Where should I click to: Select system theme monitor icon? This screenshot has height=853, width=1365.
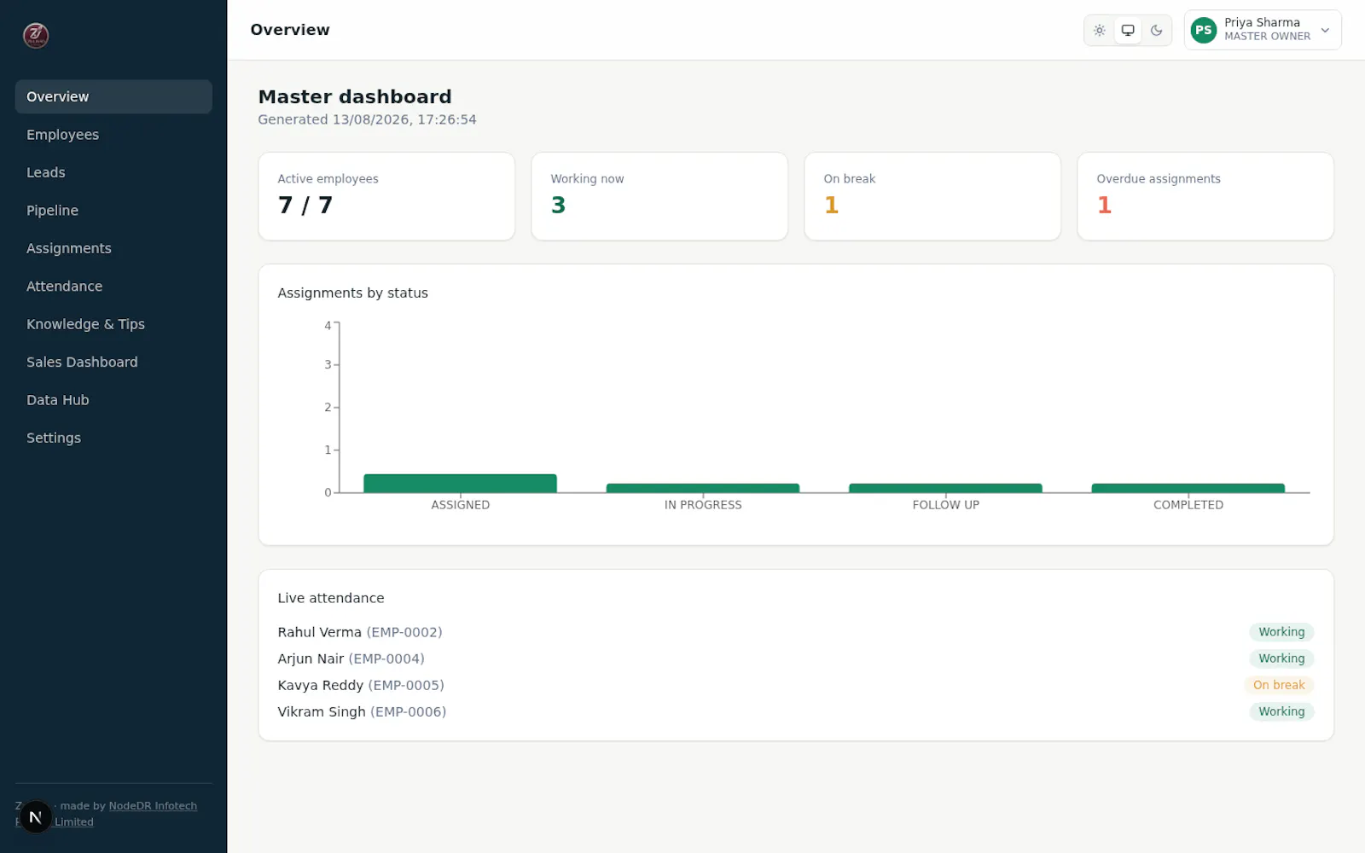(1128, 30)
